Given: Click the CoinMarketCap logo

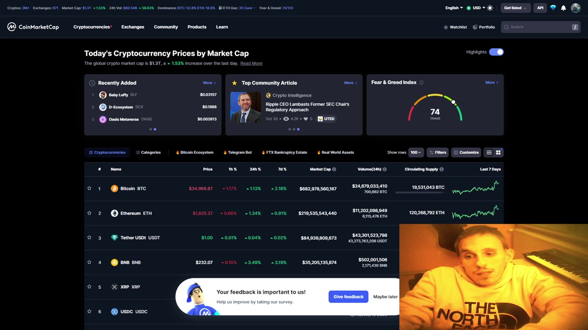Looking at the screenshot, I should [33, 27].
